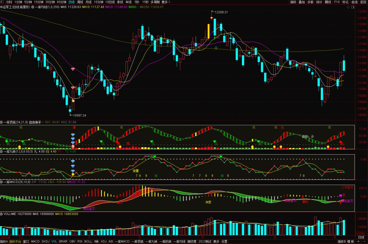Open the 指标 menu at top right
Viewport: 368px width, 244px height.
(293, 2)
